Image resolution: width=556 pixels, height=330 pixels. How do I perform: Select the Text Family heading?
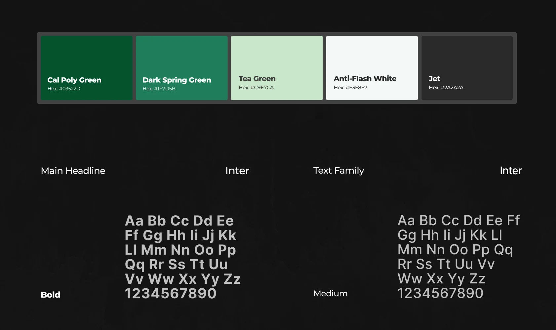pyautogui.click(x=338, y=170)
